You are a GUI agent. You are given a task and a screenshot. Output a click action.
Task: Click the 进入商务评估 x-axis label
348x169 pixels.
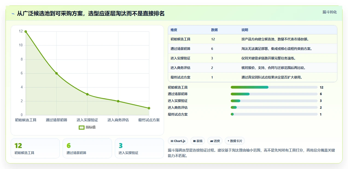pyautogui.click(x=118, y=120)
